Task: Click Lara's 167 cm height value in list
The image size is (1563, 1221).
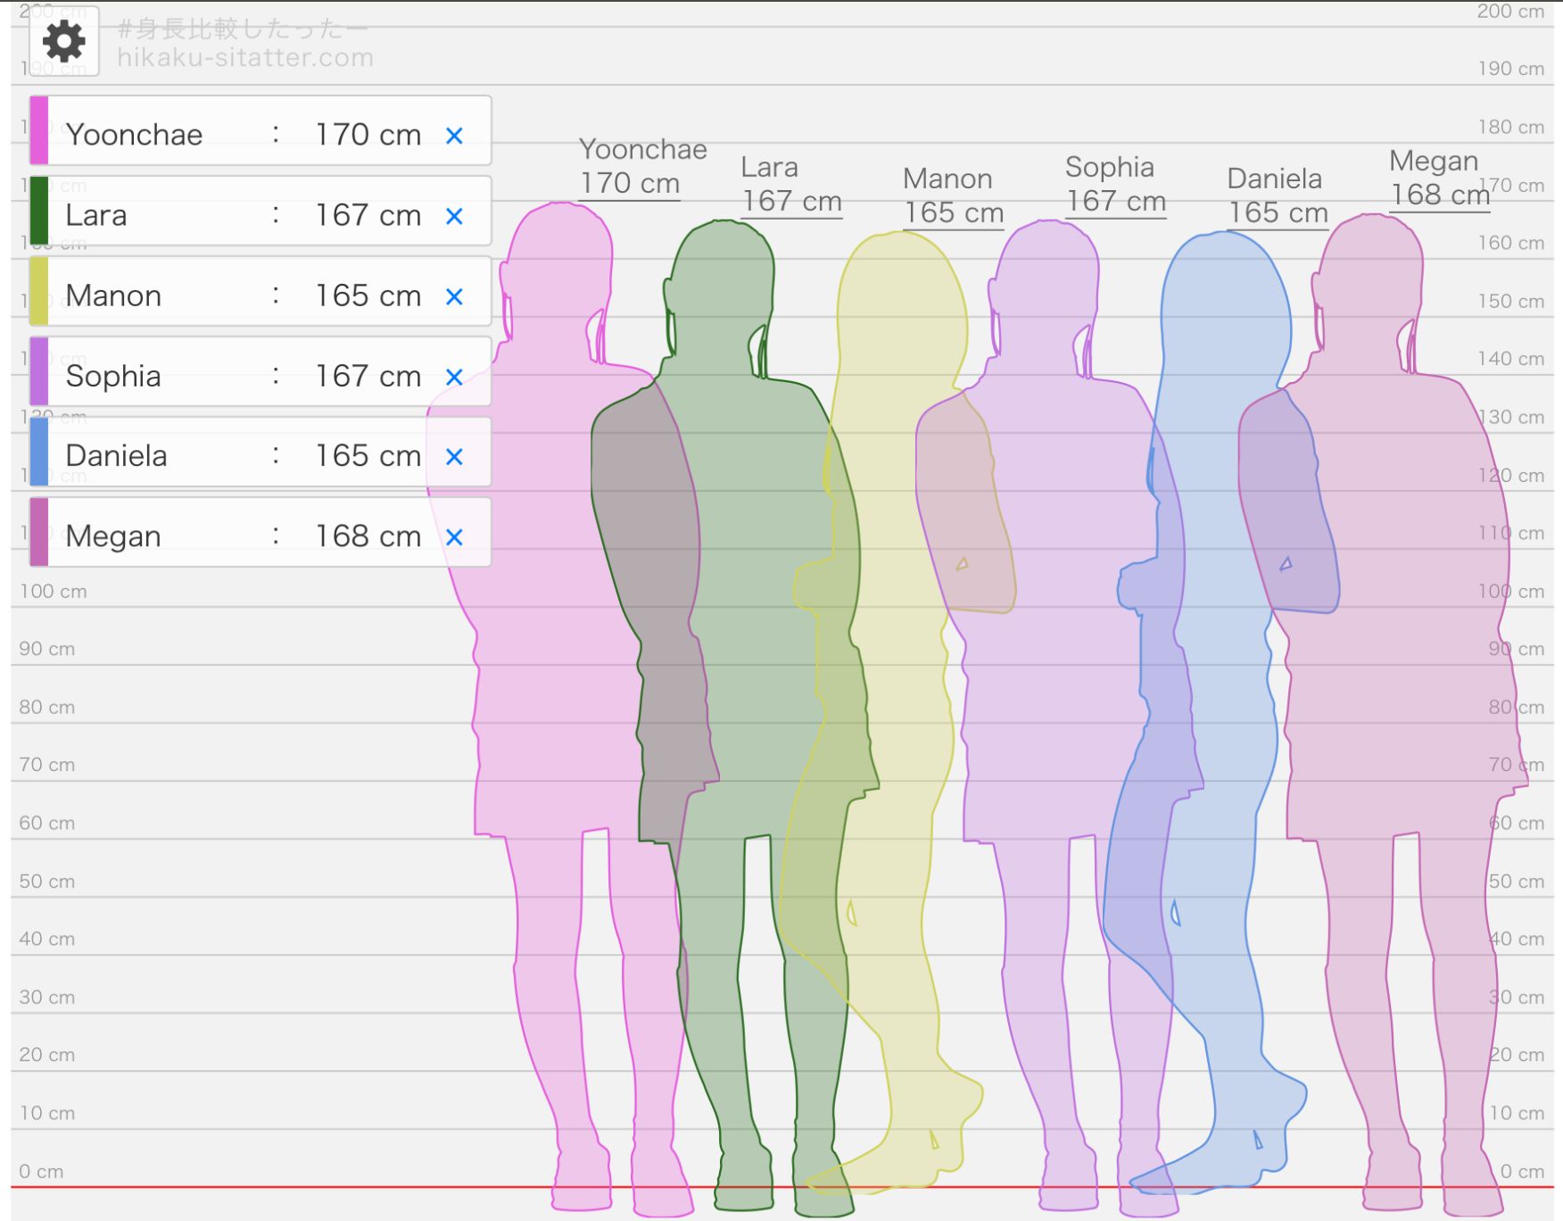Action: coord(368,215)
